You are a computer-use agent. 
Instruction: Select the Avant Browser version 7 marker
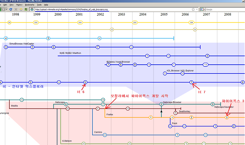pos(108,65)
